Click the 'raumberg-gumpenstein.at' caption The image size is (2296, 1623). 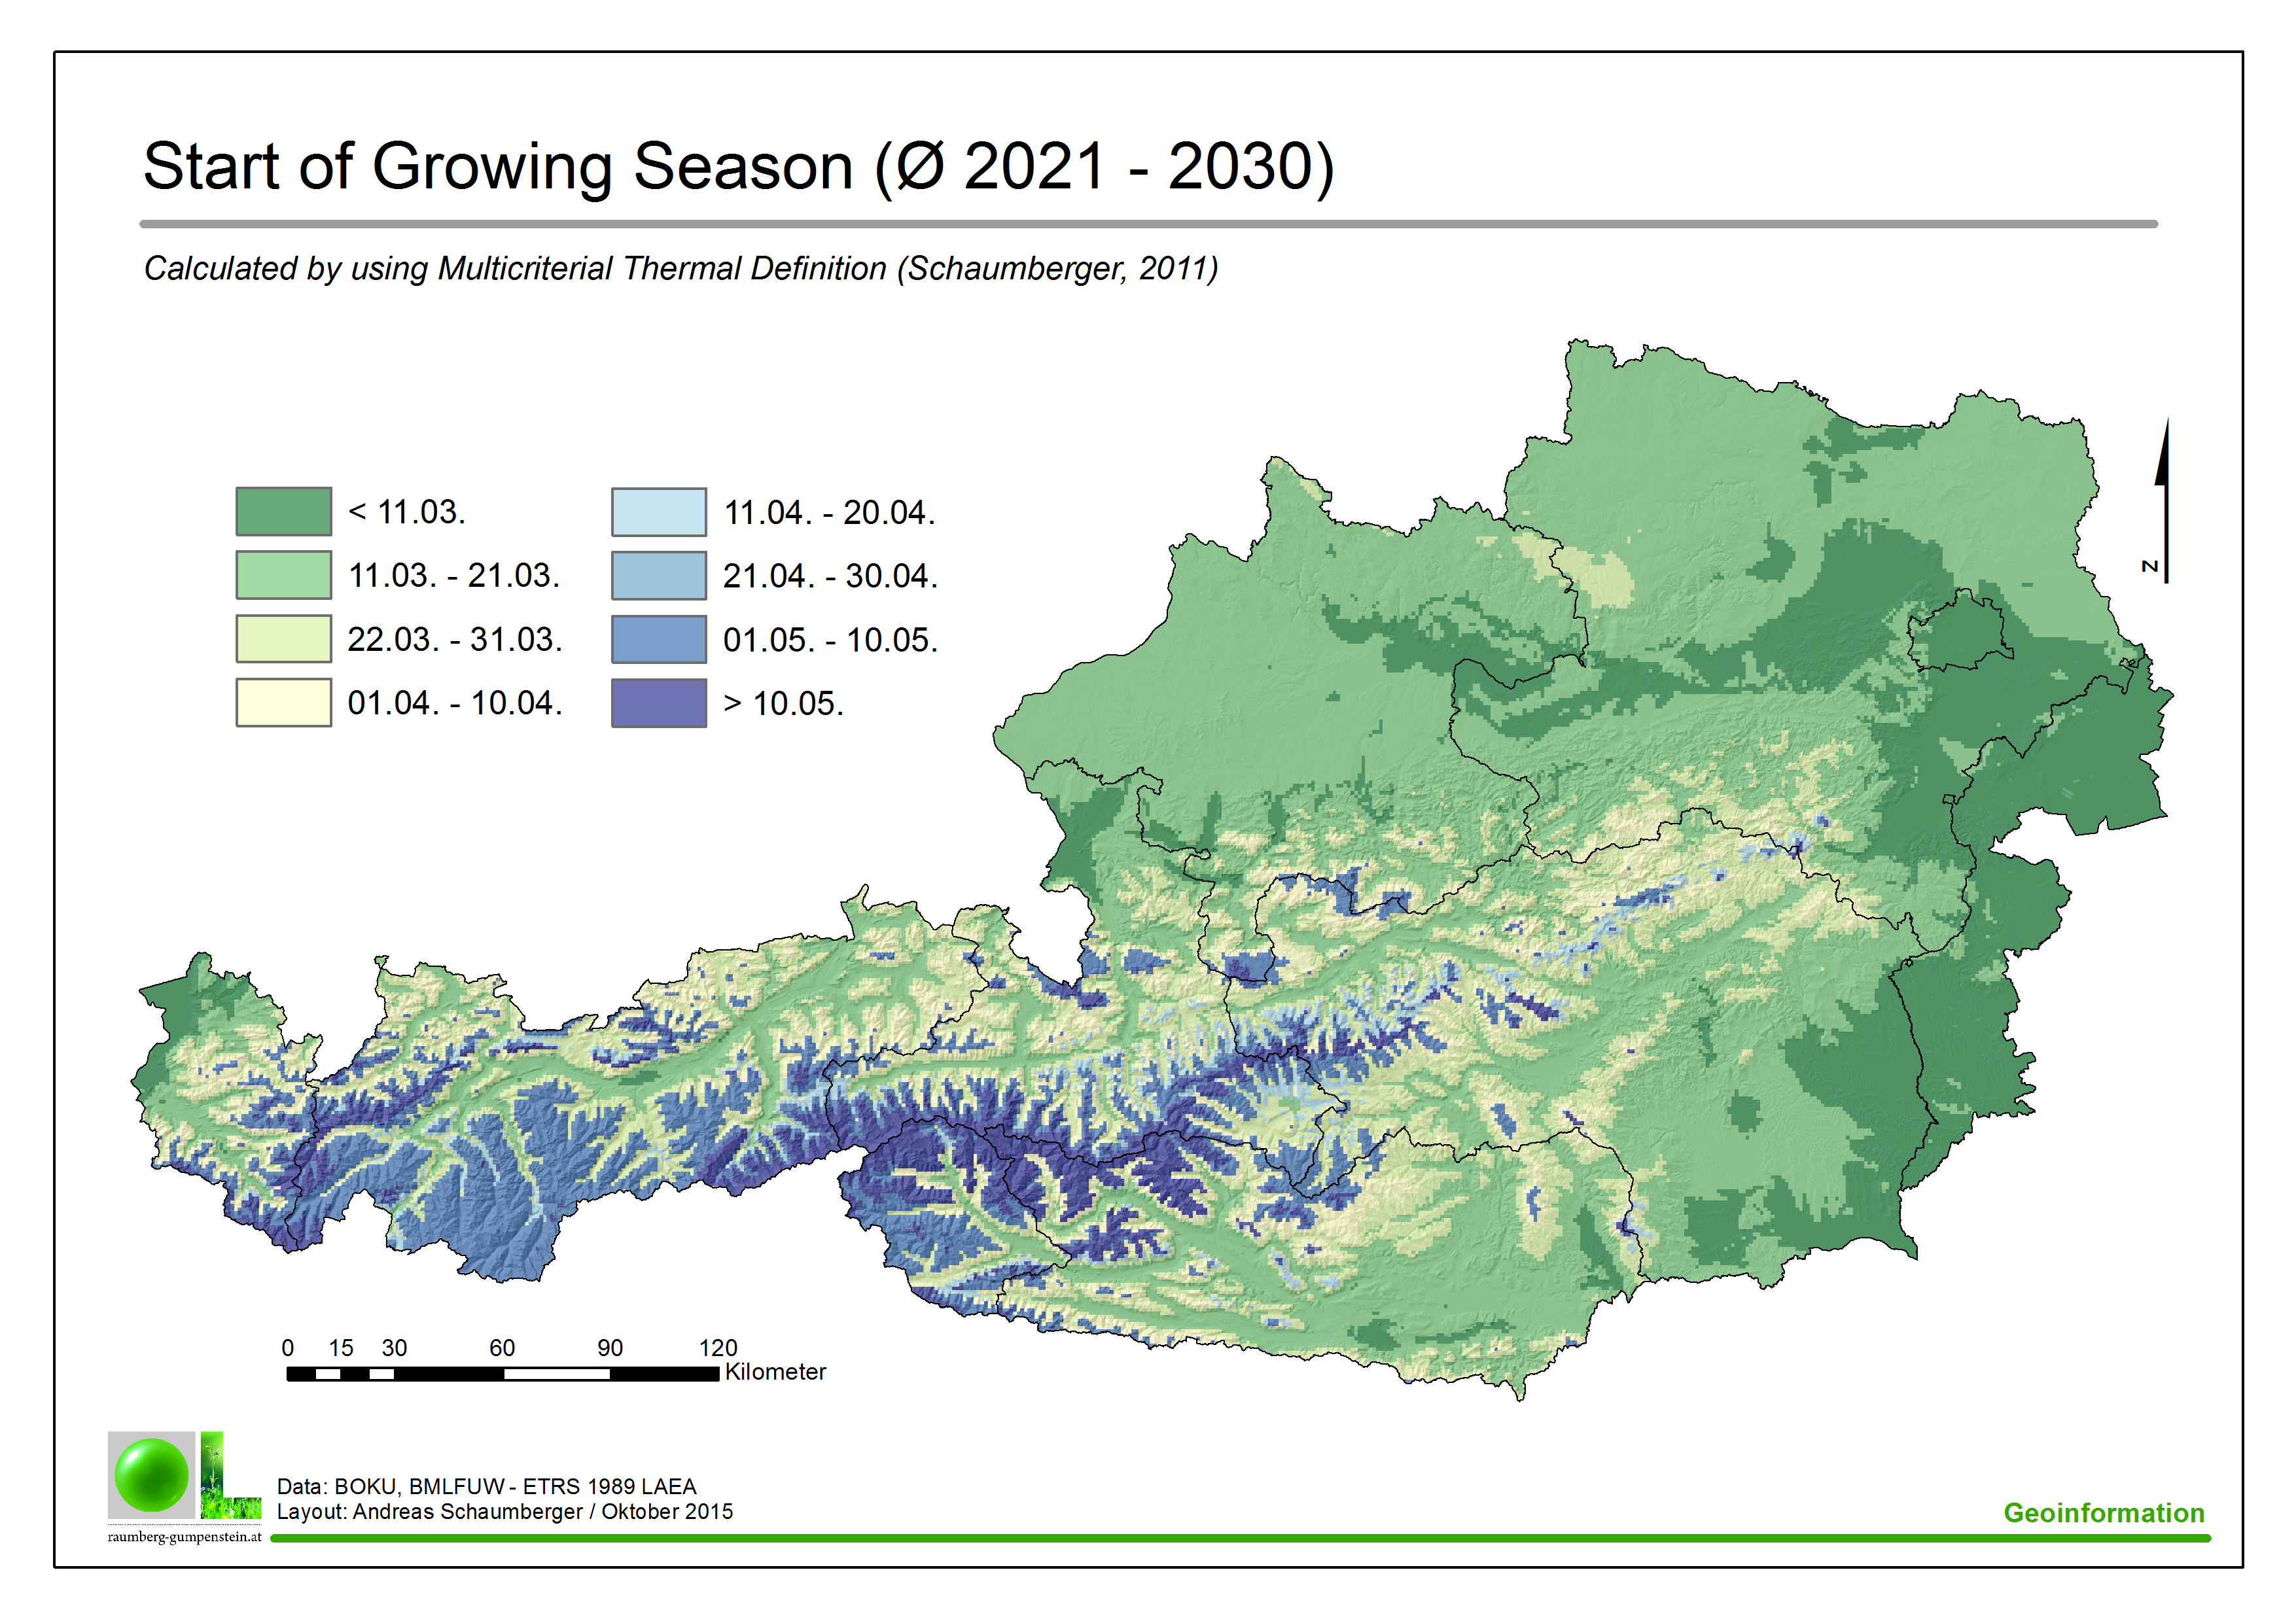(x=185, y=1537)
